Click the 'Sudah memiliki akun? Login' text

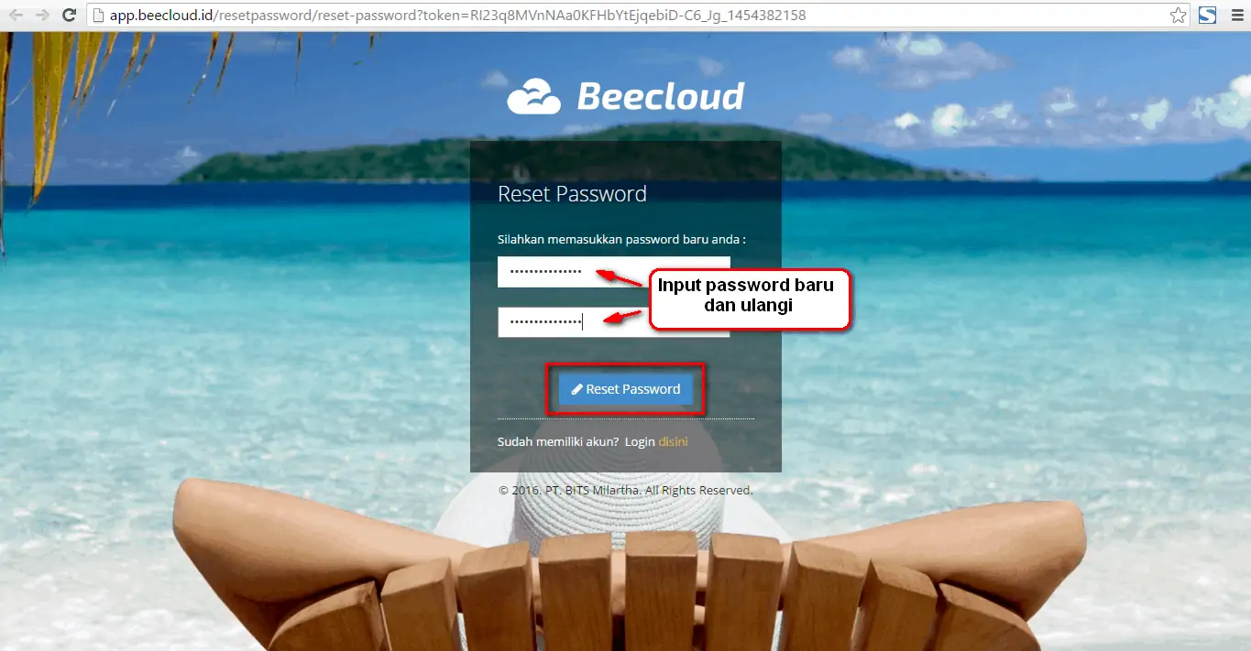[x=576, y=441]
